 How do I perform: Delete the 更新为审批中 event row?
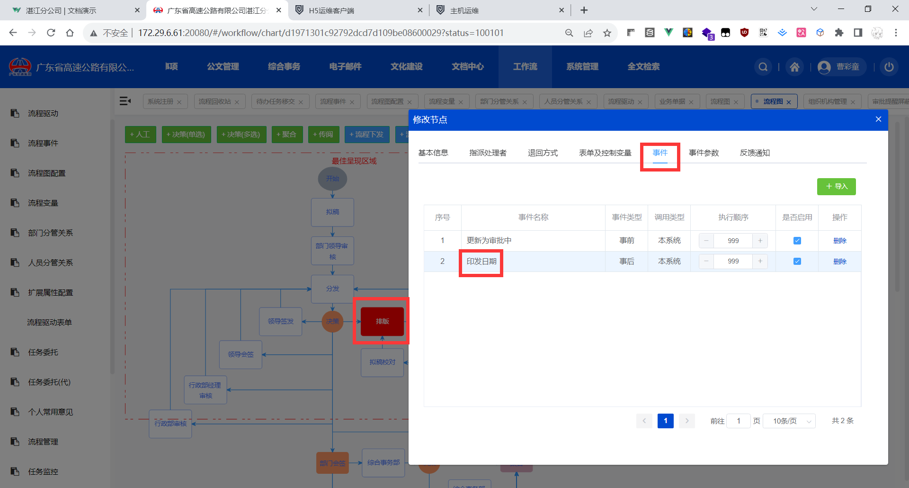[x=840, y=241]
